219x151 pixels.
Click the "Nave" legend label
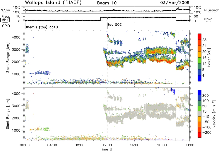208,19
